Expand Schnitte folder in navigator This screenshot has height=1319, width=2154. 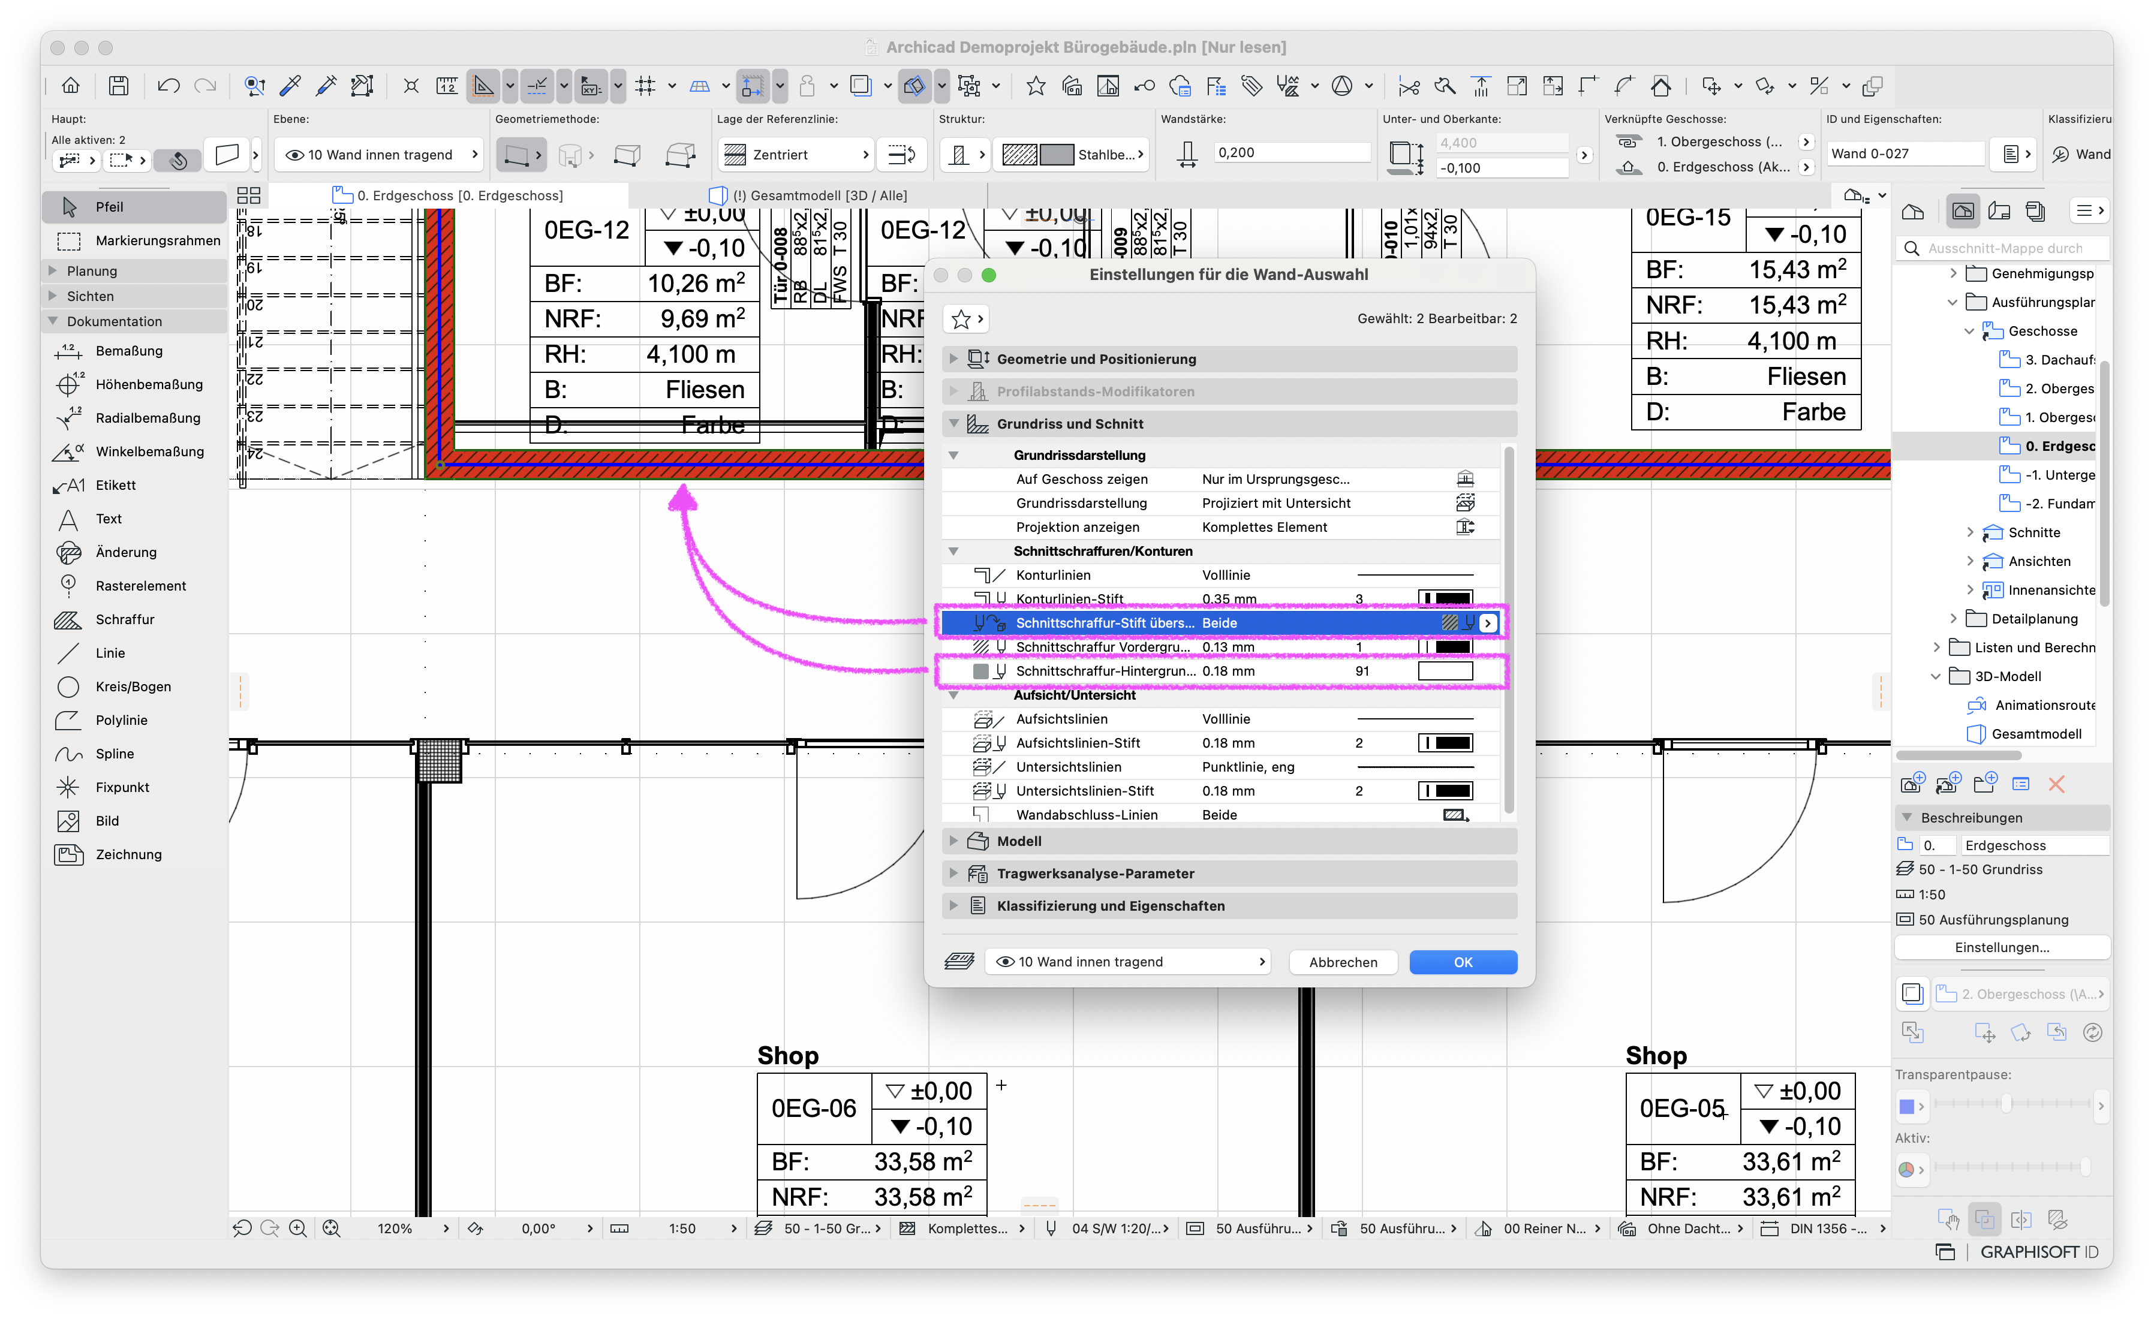pyautogui.click(x=1969, y=532)
